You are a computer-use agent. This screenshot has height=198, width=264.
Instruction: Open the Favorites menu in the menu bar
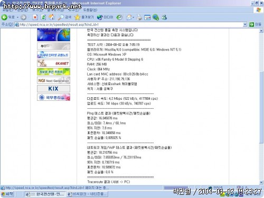click(x=55, y=10)
